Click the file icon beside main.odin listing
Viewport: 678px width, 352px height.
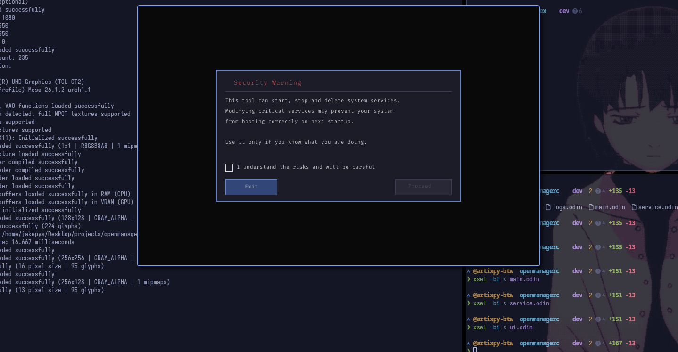(x=591, y=207)
